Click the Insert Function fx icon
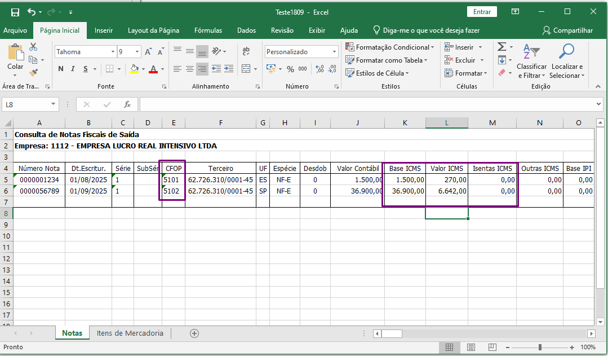This screenshot has width=608, height=356. tap(127, 104)
